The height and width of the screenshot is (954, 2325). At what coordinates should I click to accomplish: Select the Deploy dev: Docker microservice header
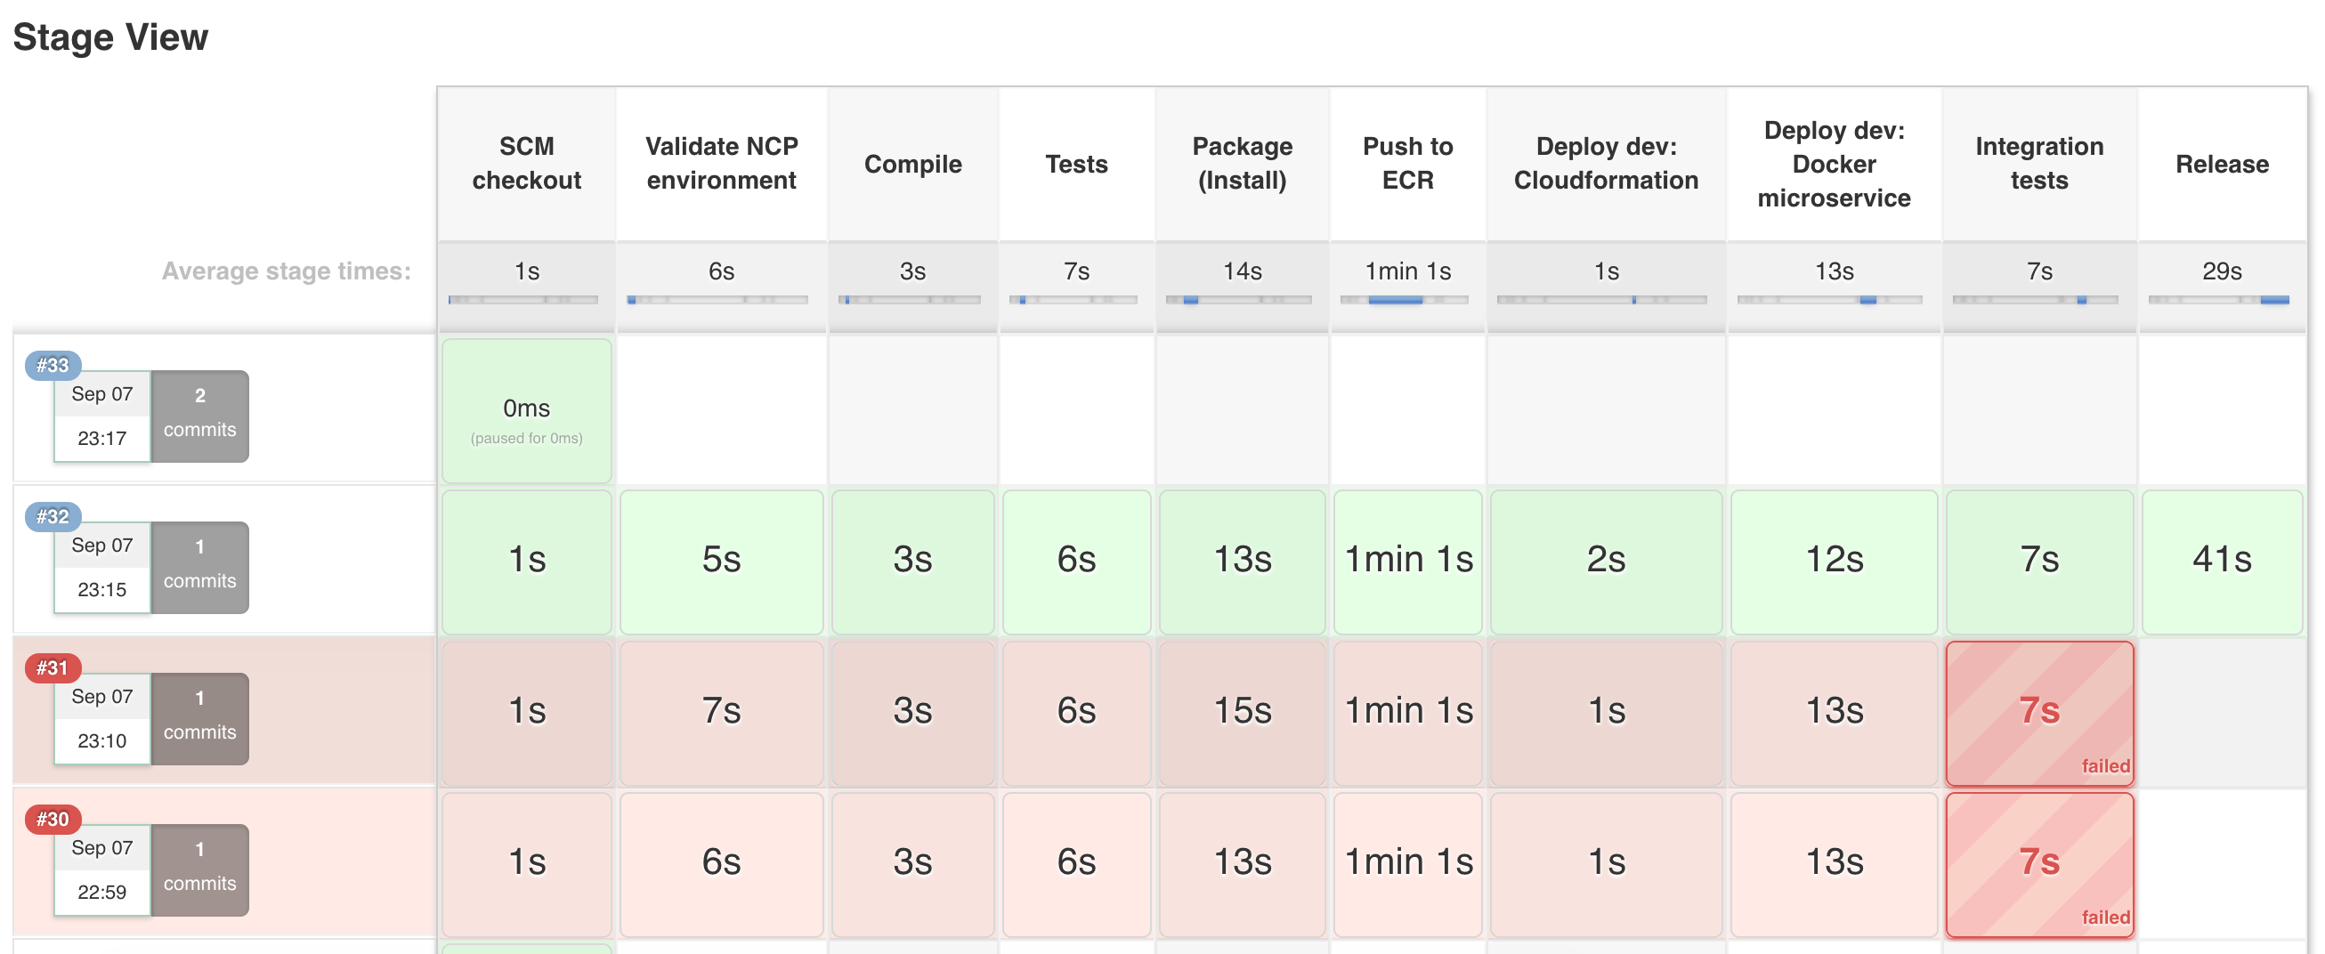pos(1834,164)
